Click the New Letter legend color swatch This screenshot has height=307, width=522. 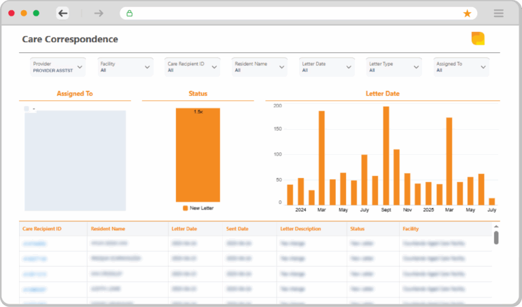tap(186, 208)
